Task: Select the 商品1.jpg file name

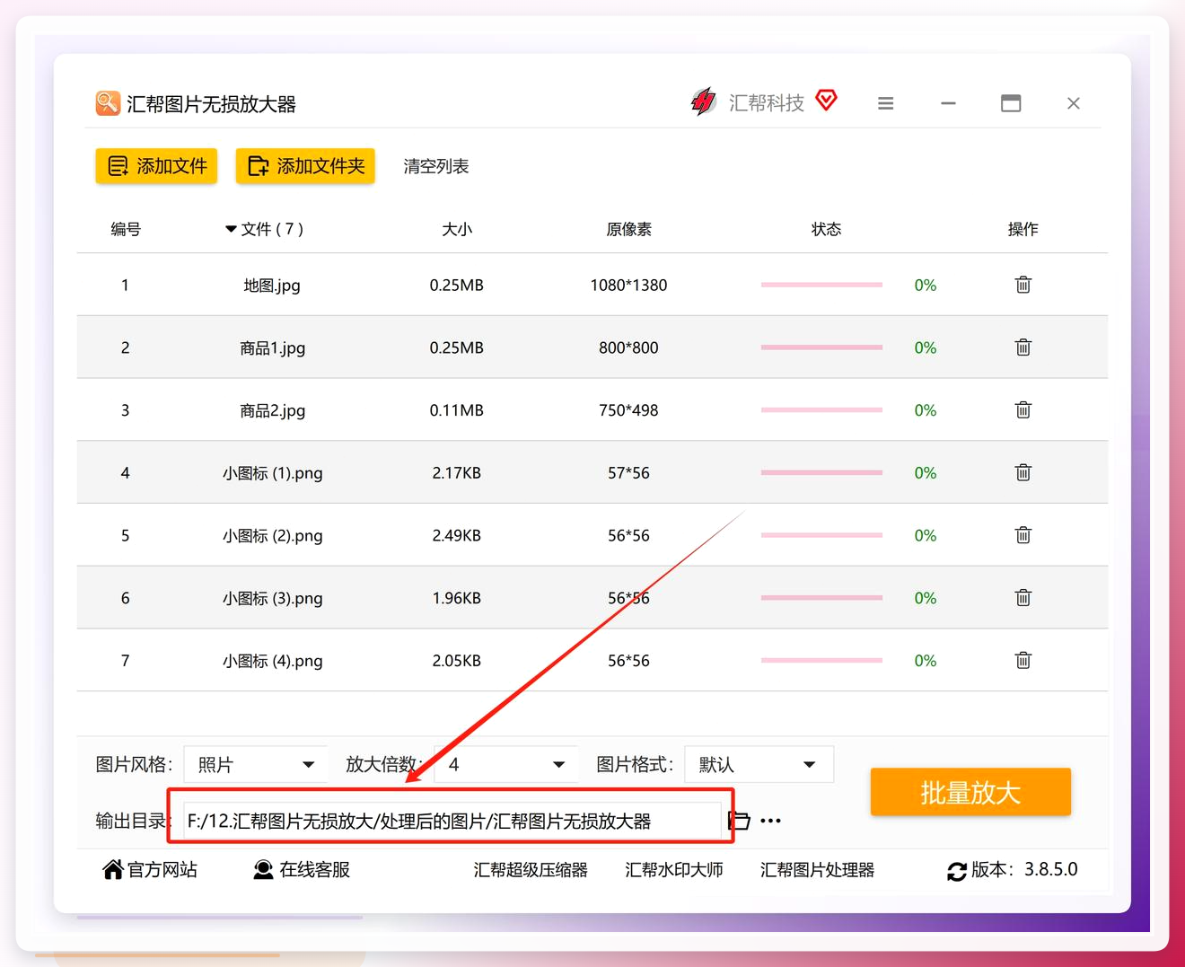Action: [x=273, y=347]
